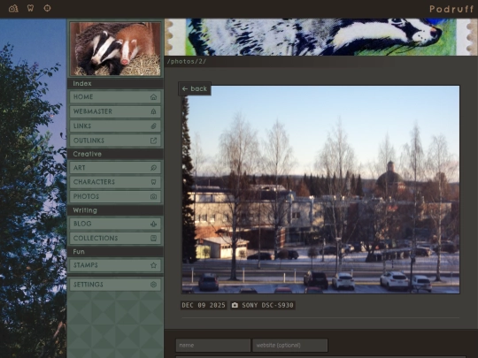Click the paperclip icon on LINKS row
The width and height of the screenshot is (478, 358).
(153, 126)
